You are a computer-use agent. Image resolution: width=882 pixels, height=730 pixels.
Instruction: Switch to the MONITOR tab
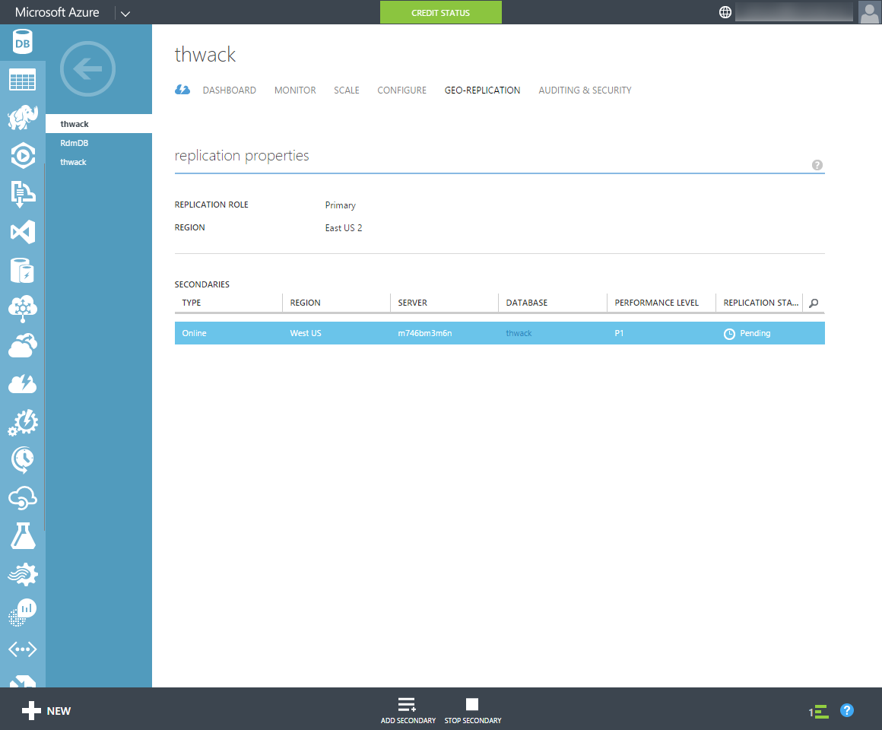pyautogui.click(x=295, y=90)
